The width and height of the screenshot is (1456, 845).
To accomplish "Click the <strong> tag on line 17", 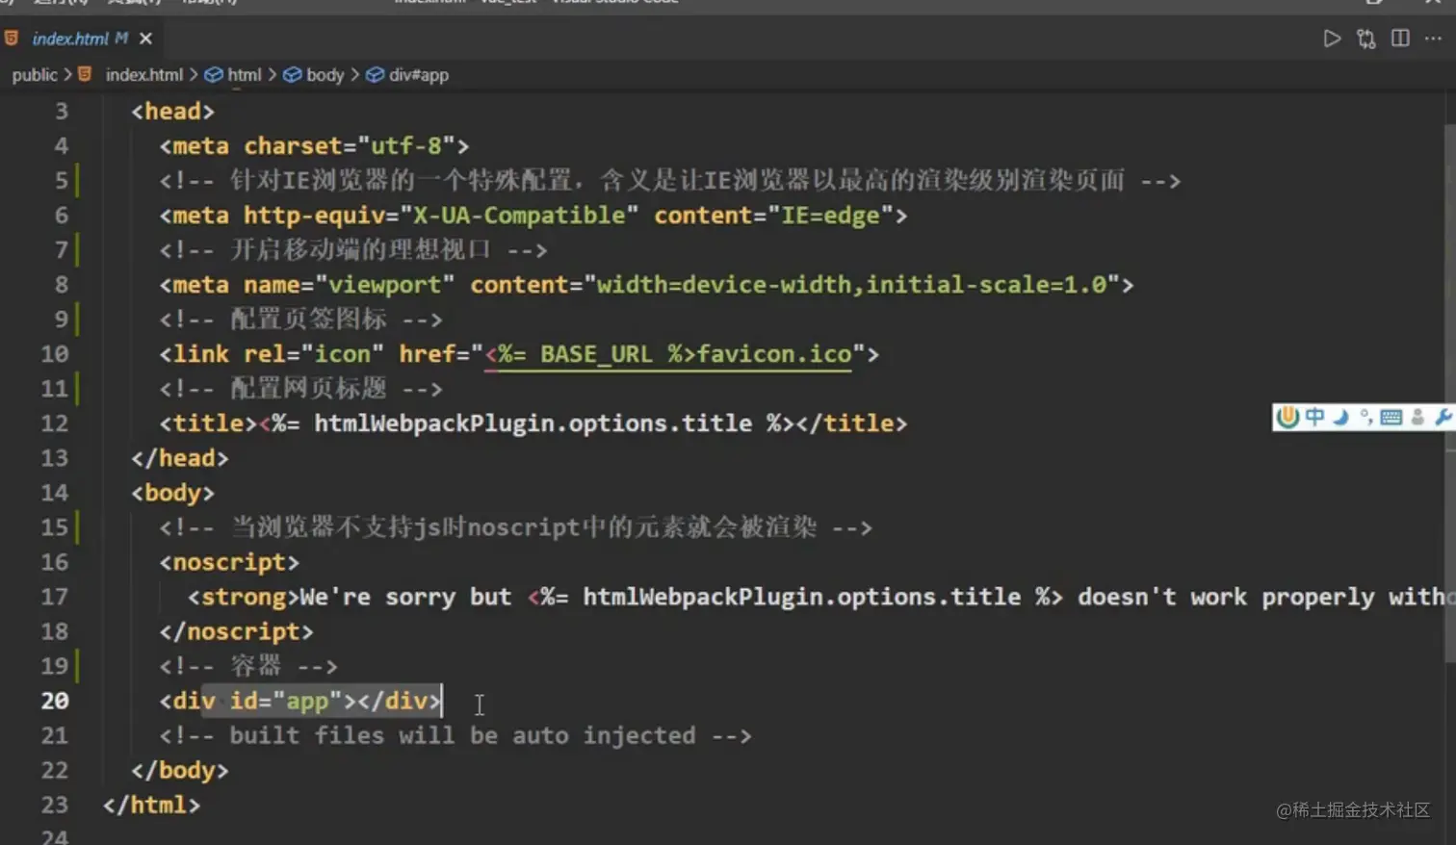I will [x=244, y=597].
